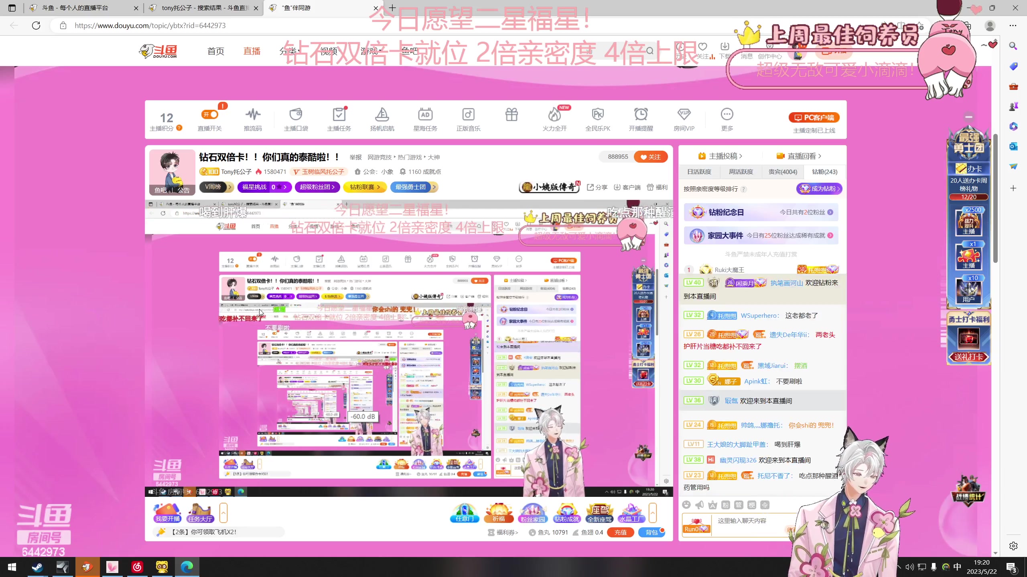Open the 扬帆启航 sailboat icon

point(382,119)
